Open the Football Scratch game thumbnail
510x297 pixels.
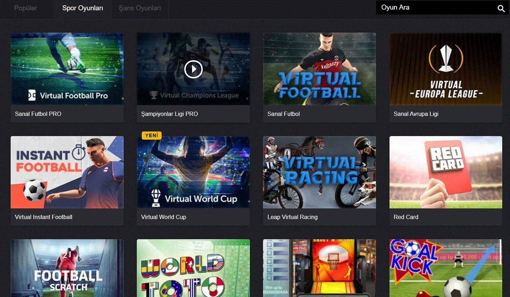click(x=67, y=268)
